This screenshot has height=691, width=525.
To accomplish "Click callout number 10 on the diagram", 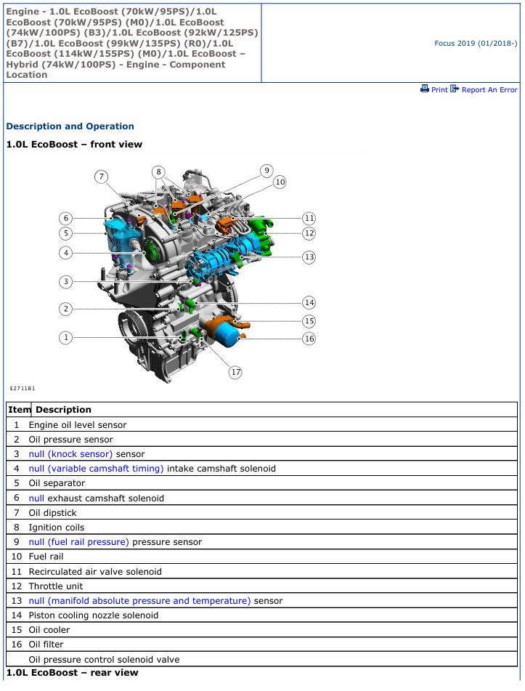I will tap(280, 182).
